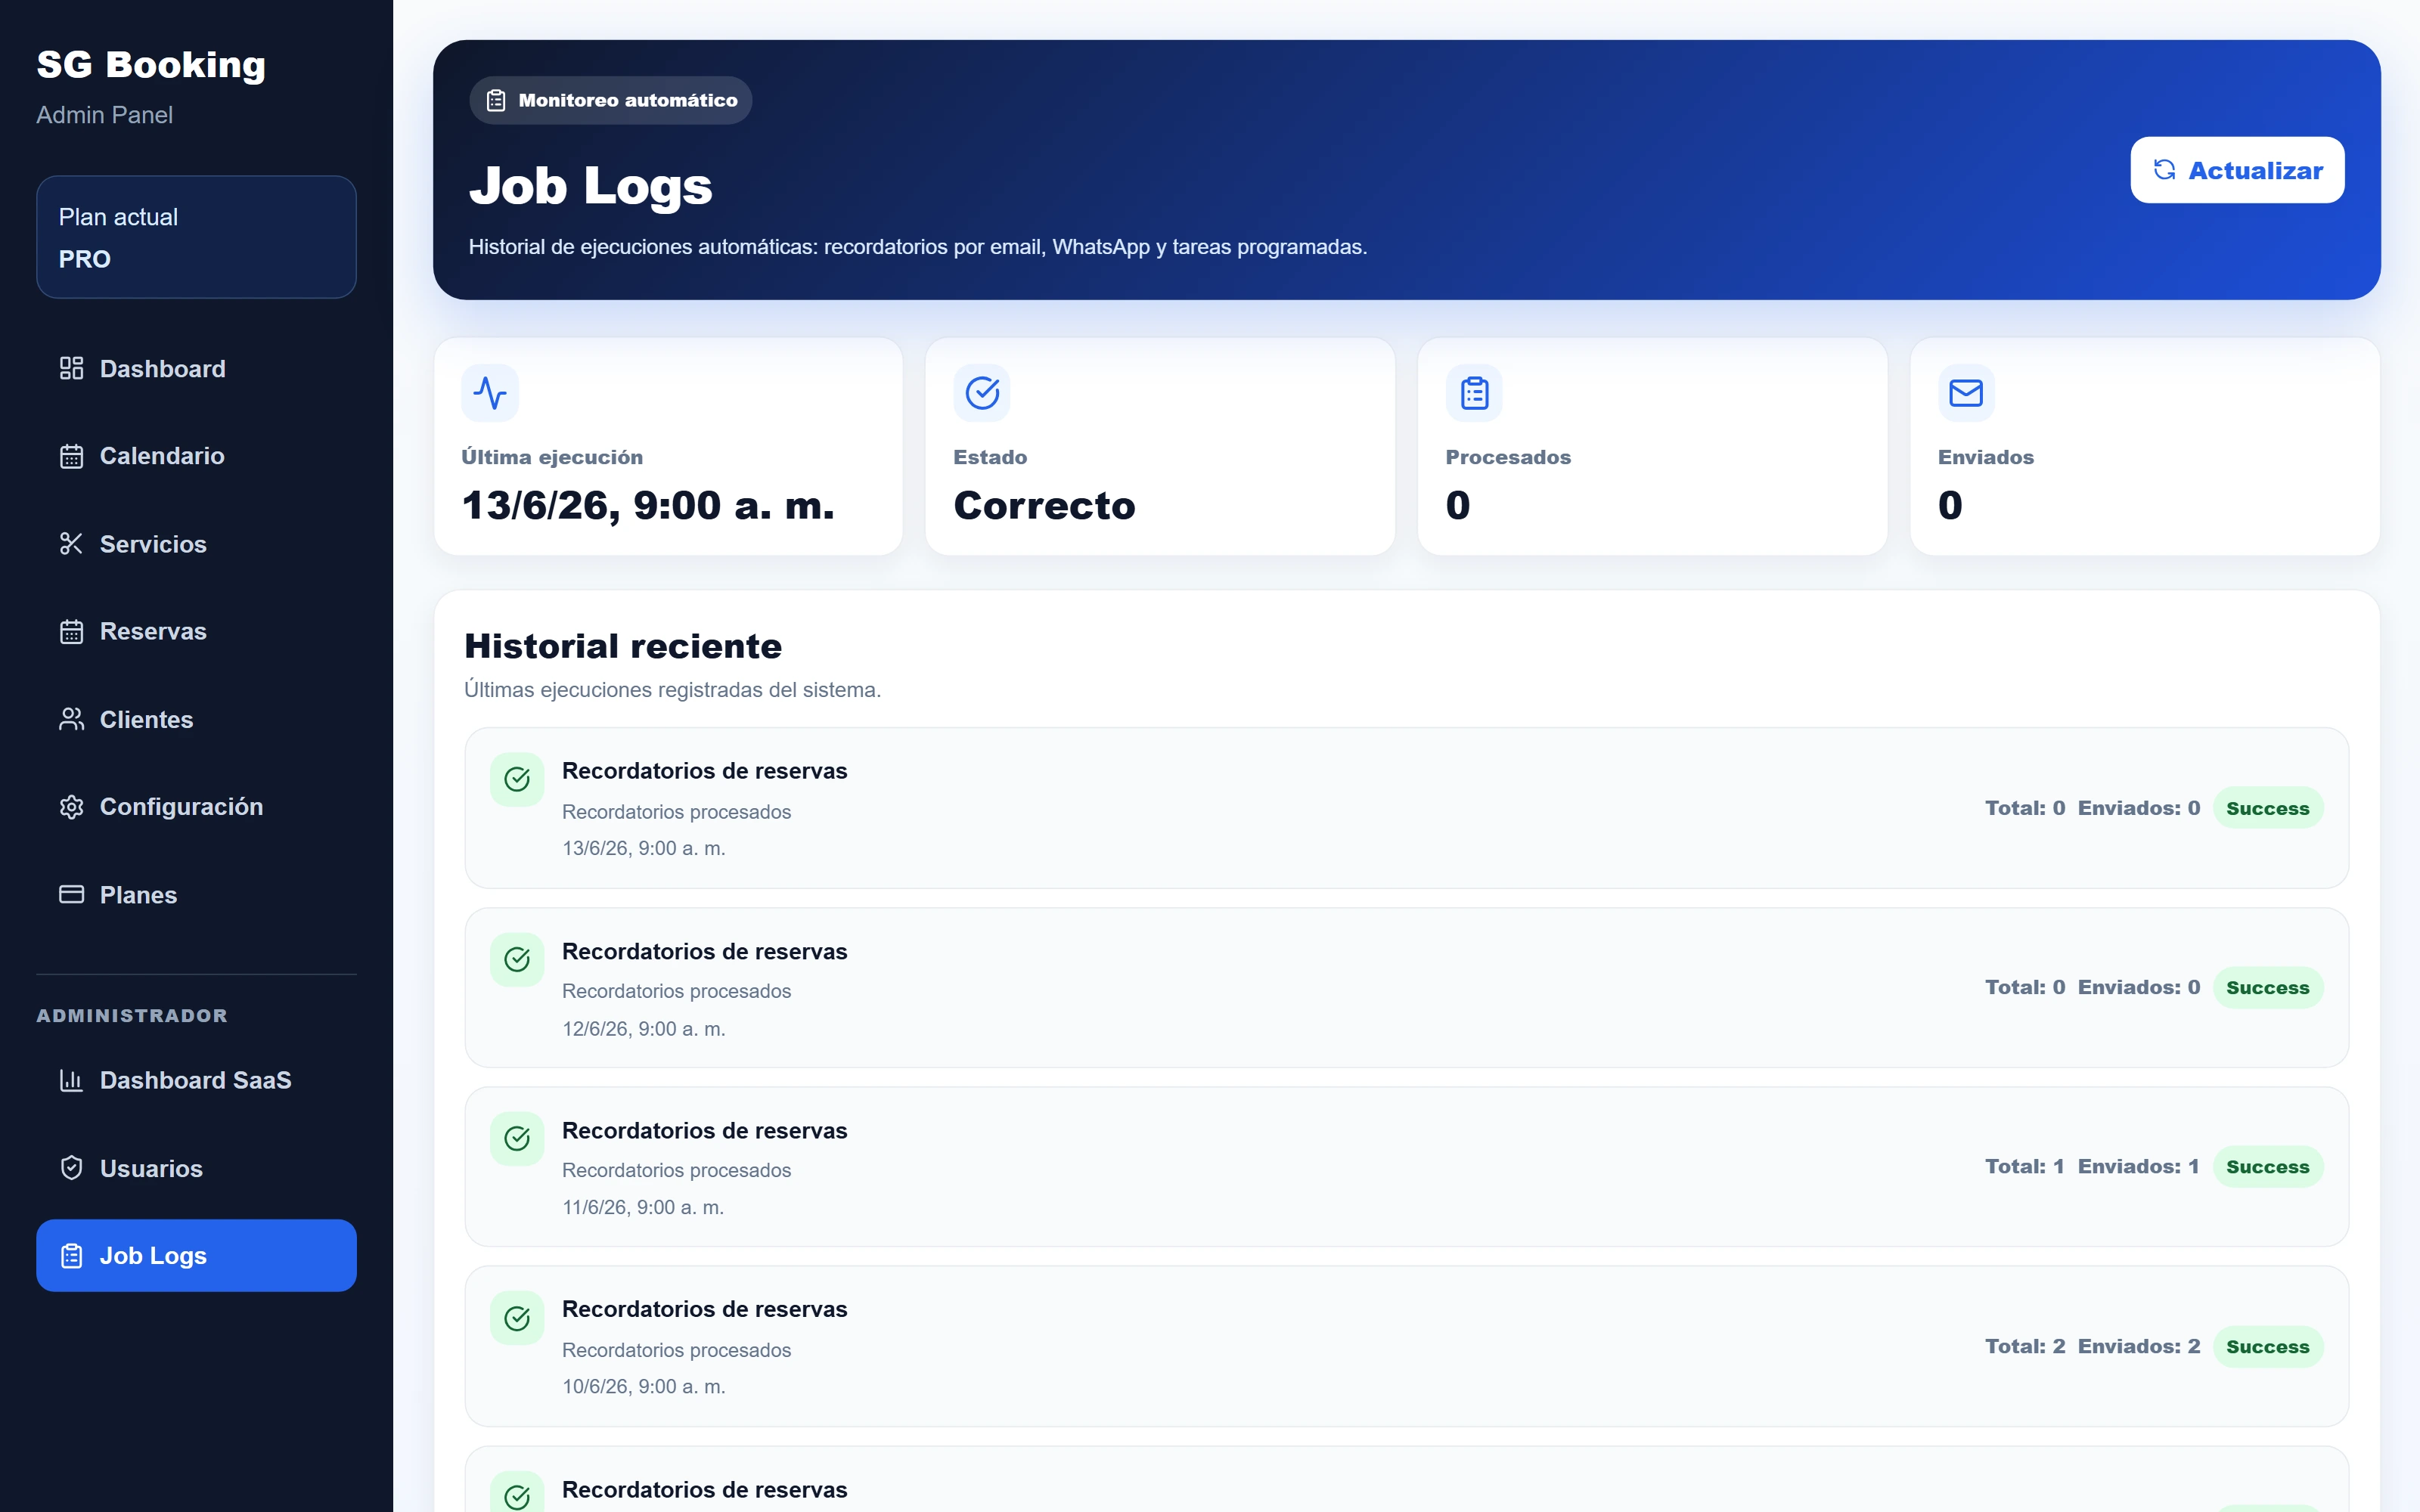Click the Dashboard SaaS bar chart icon

coord(71,1080)
